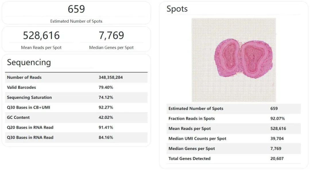Select the Q20 Bases in RNA Read row
This screenshot has width=310, height=170.
pyautogui.click(x=76, y=127)
